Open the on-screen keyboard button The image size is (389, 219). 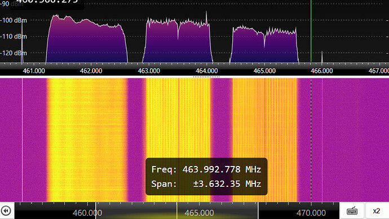[352, 211]
